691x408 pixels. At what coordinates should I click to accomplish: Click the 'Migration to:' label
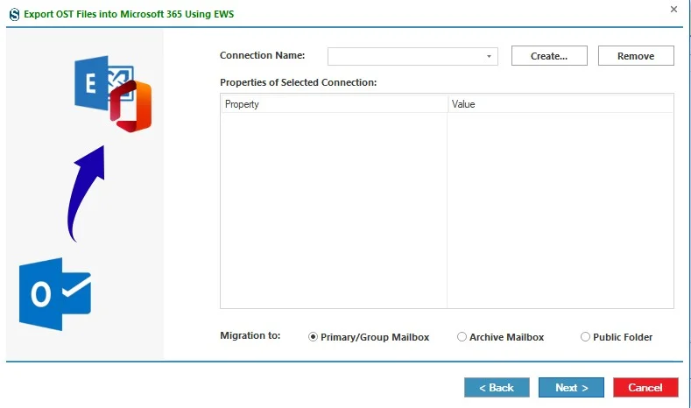(x=250, y=335)
